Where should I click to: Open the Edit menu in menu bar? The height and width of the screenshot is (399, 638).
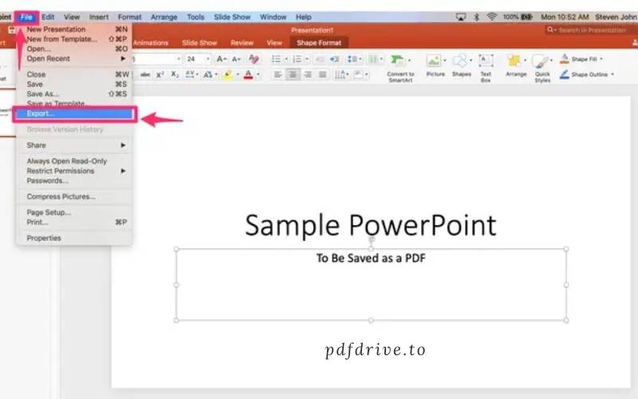click(x=48, y=17)
